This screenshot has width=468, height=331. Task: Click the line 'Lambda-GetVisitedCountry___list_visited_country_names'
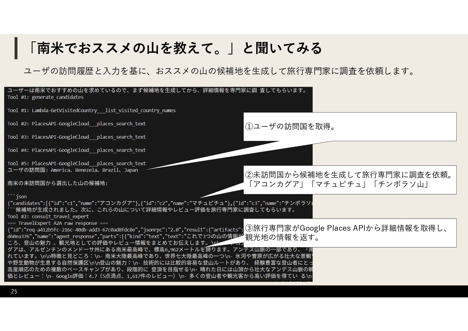104,111
